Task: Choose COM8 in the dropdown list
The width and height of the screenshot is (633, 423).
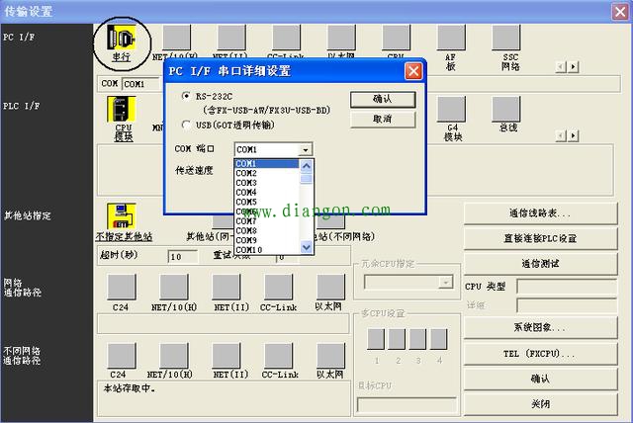Action: pyautogui.click(x=266, y=230)
